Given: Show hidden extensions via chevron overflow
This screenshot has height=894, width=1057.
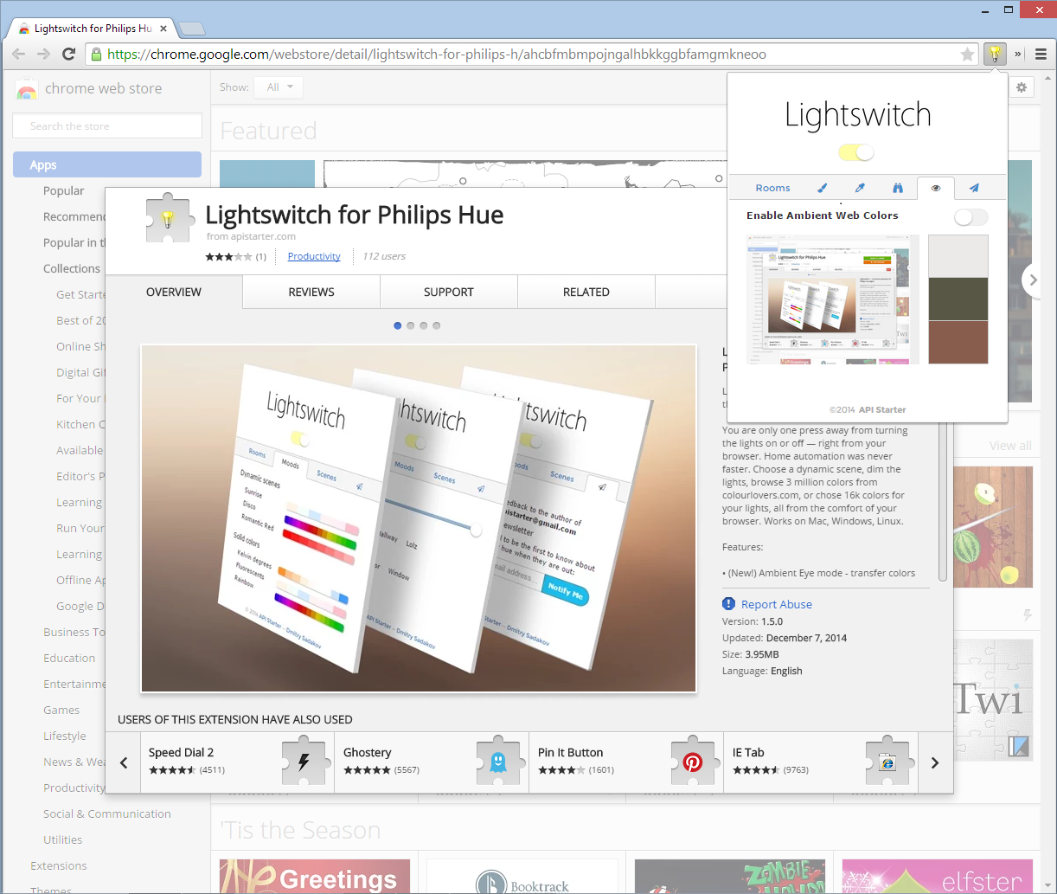Looking at the screenshot, I should click(x=1018, y=54).
